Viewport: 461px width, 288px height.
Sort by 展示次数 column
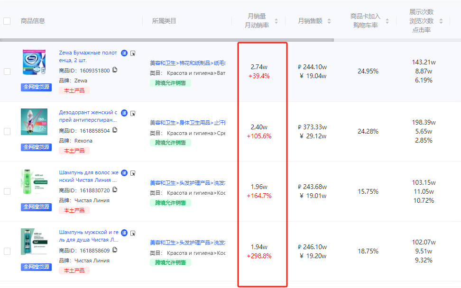(x=441, y=21)
